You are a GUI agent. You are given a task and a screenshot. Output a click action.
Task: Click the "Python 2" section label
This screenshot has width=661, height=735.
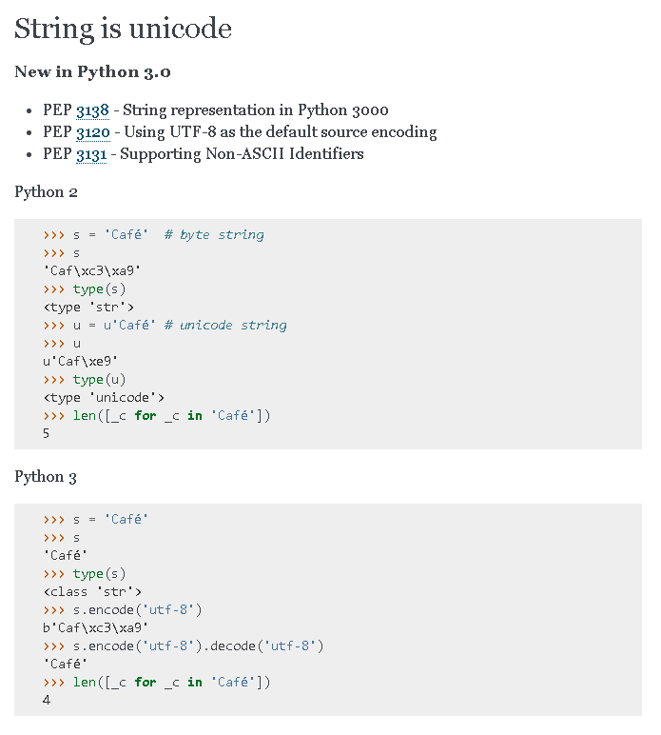(46, 192)
